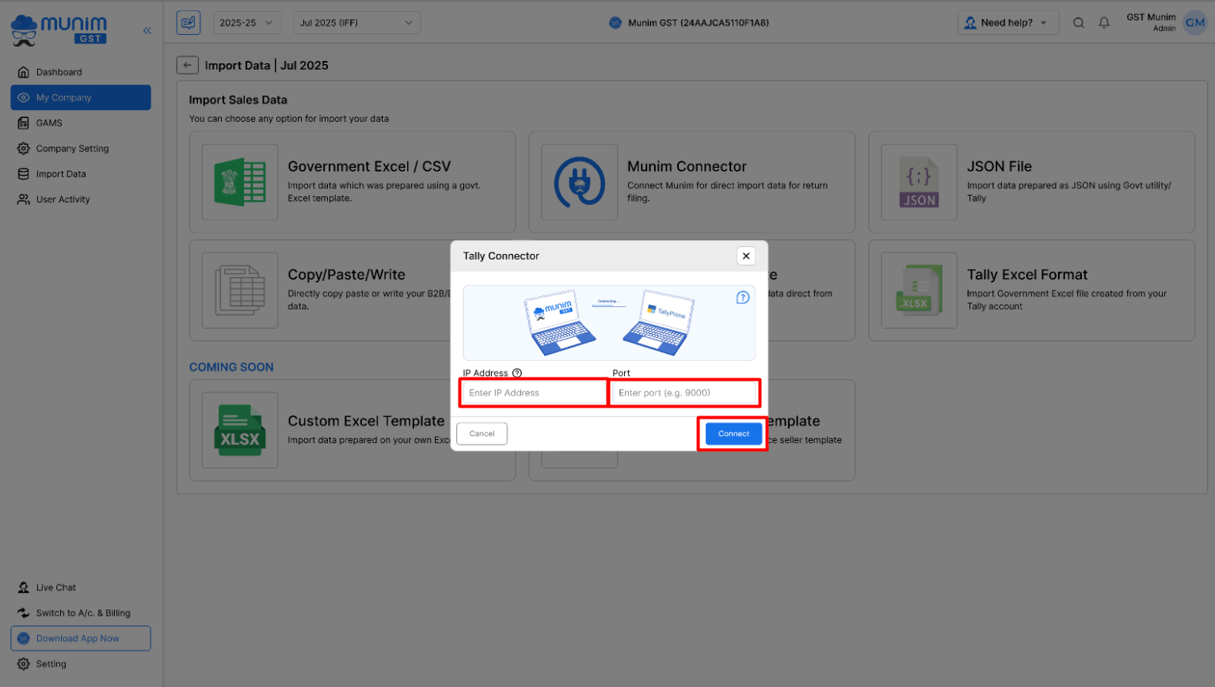Click Cancel in Tally Connector dialog
1215x687 pixels.
pos(482,434)
